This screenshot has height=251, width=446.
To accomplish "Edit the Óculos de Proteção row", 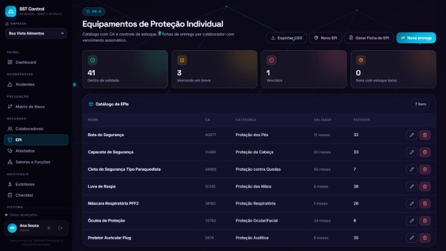I will pyautogui.click(x=411, y=220).
